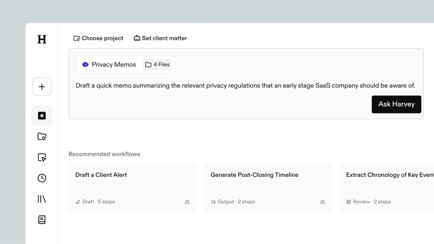Click Choose project
Image resolution: width=434 pixels, height=244 pixels.
pos(98,38)
